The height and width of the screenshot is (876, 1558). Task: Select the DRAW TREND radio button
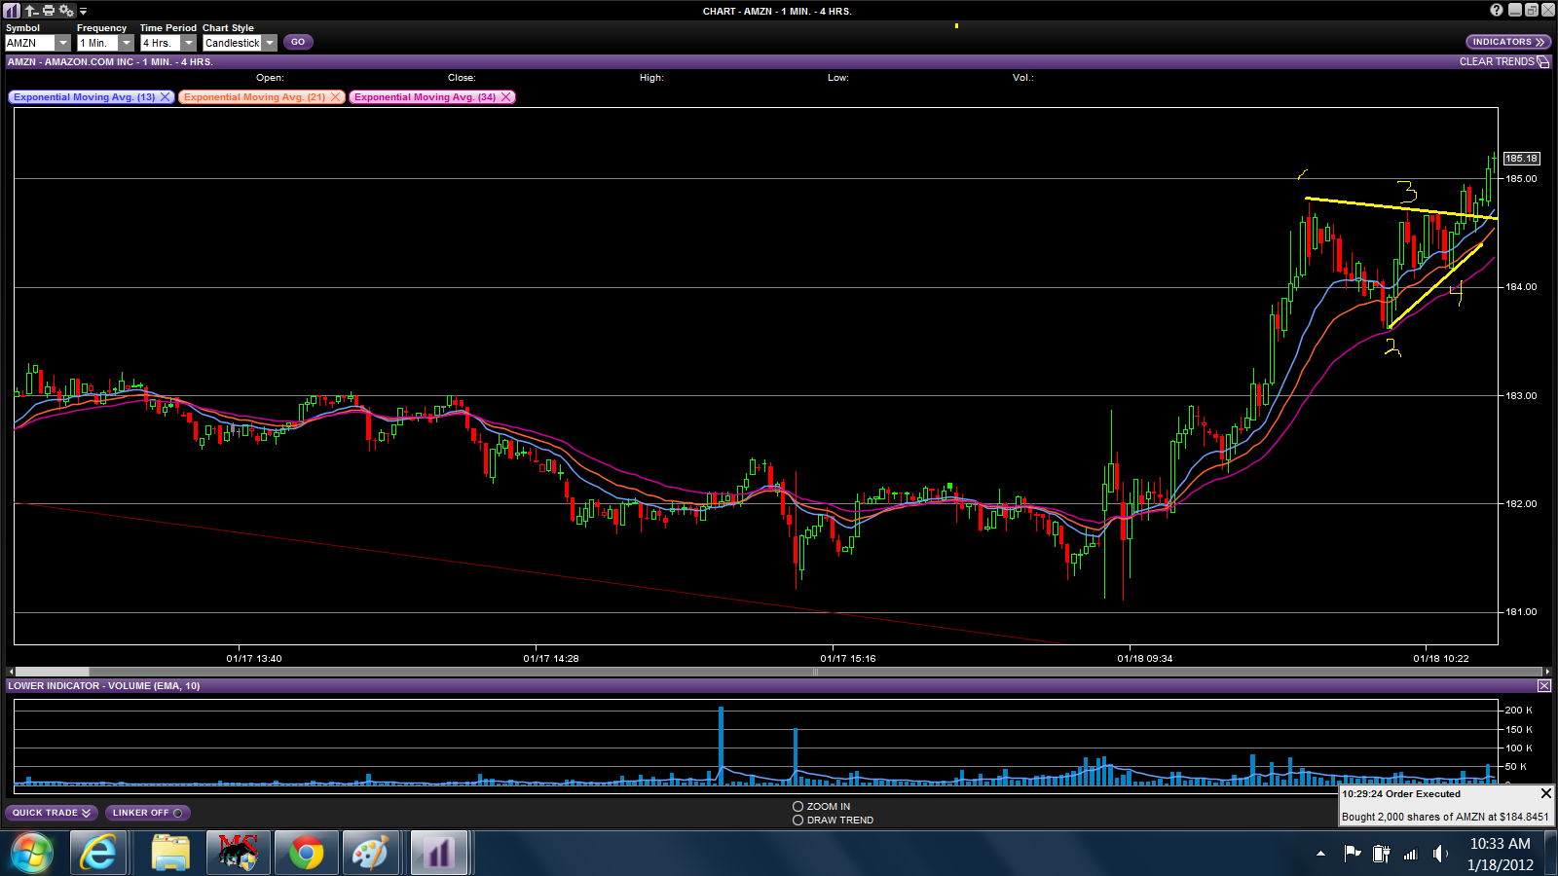[798, 821]
